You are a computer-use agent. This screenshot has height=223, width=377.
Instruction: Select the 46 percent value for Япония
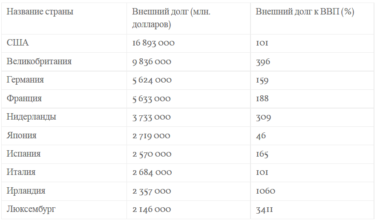pyautogui.click(x=261, y=136)
